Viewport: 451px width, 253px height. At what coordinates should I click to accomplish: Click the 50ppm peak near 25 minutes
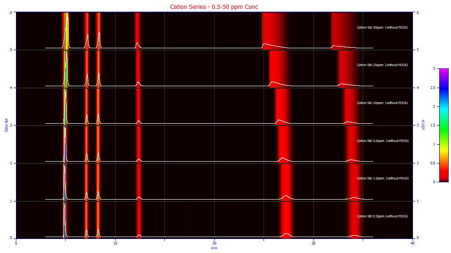[264, 44]
